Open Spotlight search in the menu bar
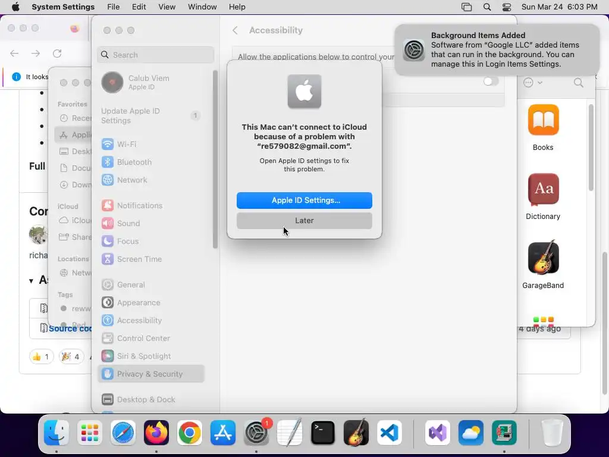The height and width of the screenshot is (457, 609). coord(486,7)
